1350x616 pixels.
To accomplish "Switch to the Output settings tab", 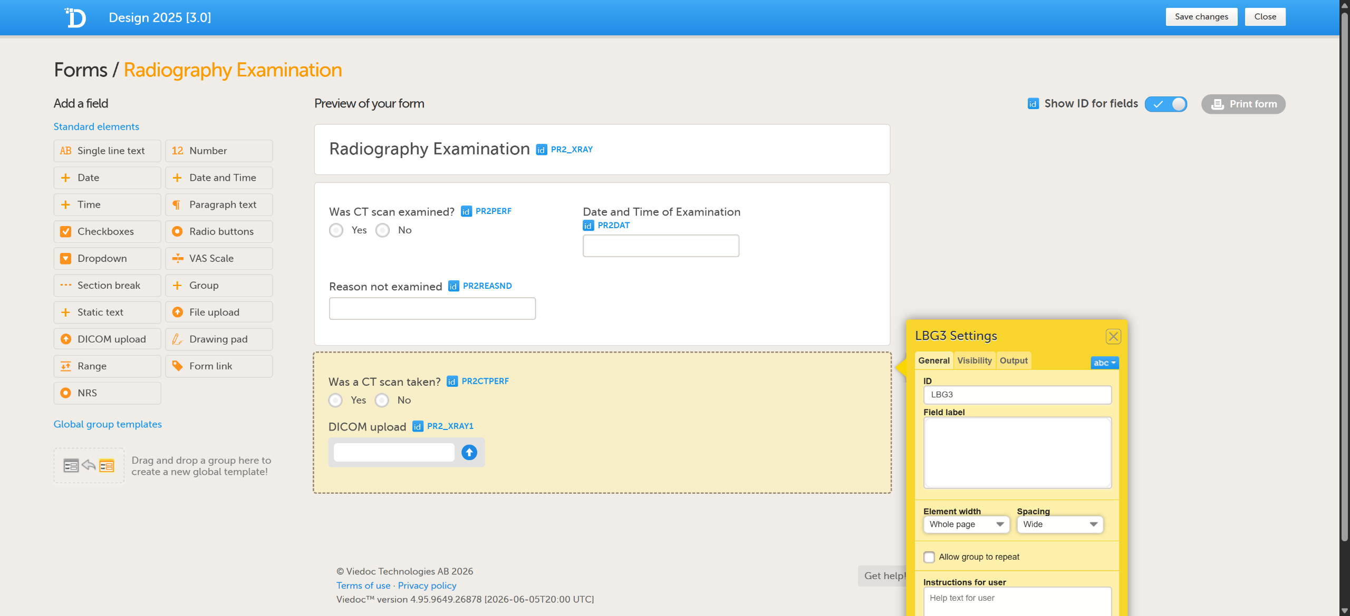I will pyautogui.click(x=1014, y=360).
